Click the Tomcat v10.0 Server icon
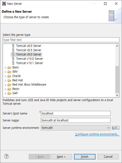This screenshot has width=122, height=163. coord(13,59)
